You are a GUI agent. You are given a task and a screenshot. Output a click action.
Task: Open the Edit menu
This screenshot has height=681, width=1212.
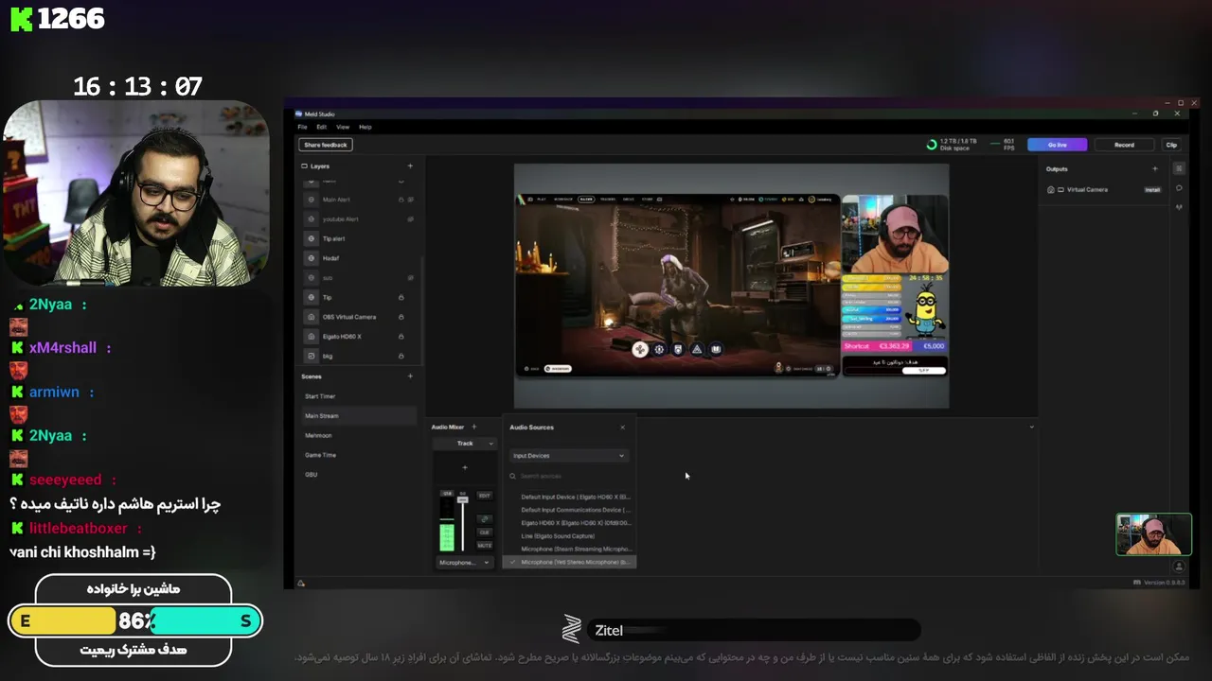322,127
